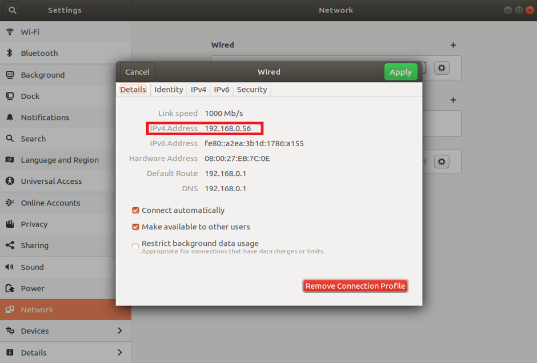This screenshot has height=363, width=537.
Task: Click the search icon in Settings header
Action: point(13,10)
